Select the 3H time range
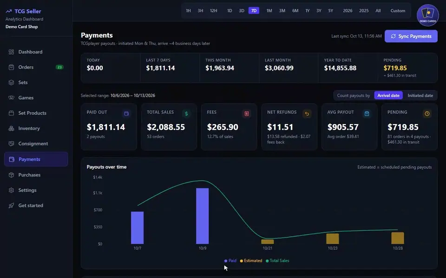 (200, 11)
